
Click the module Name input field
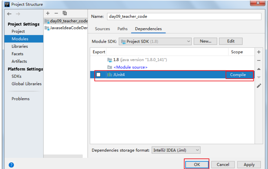pyautogui.click(x=184, y=16)
